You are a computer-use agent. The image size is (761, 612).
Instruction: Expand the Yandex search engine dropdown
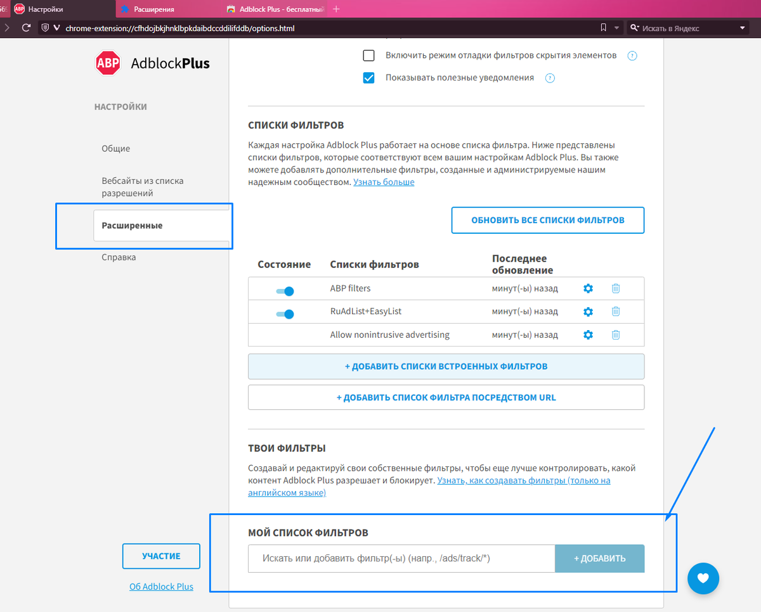tap(743, 28)
